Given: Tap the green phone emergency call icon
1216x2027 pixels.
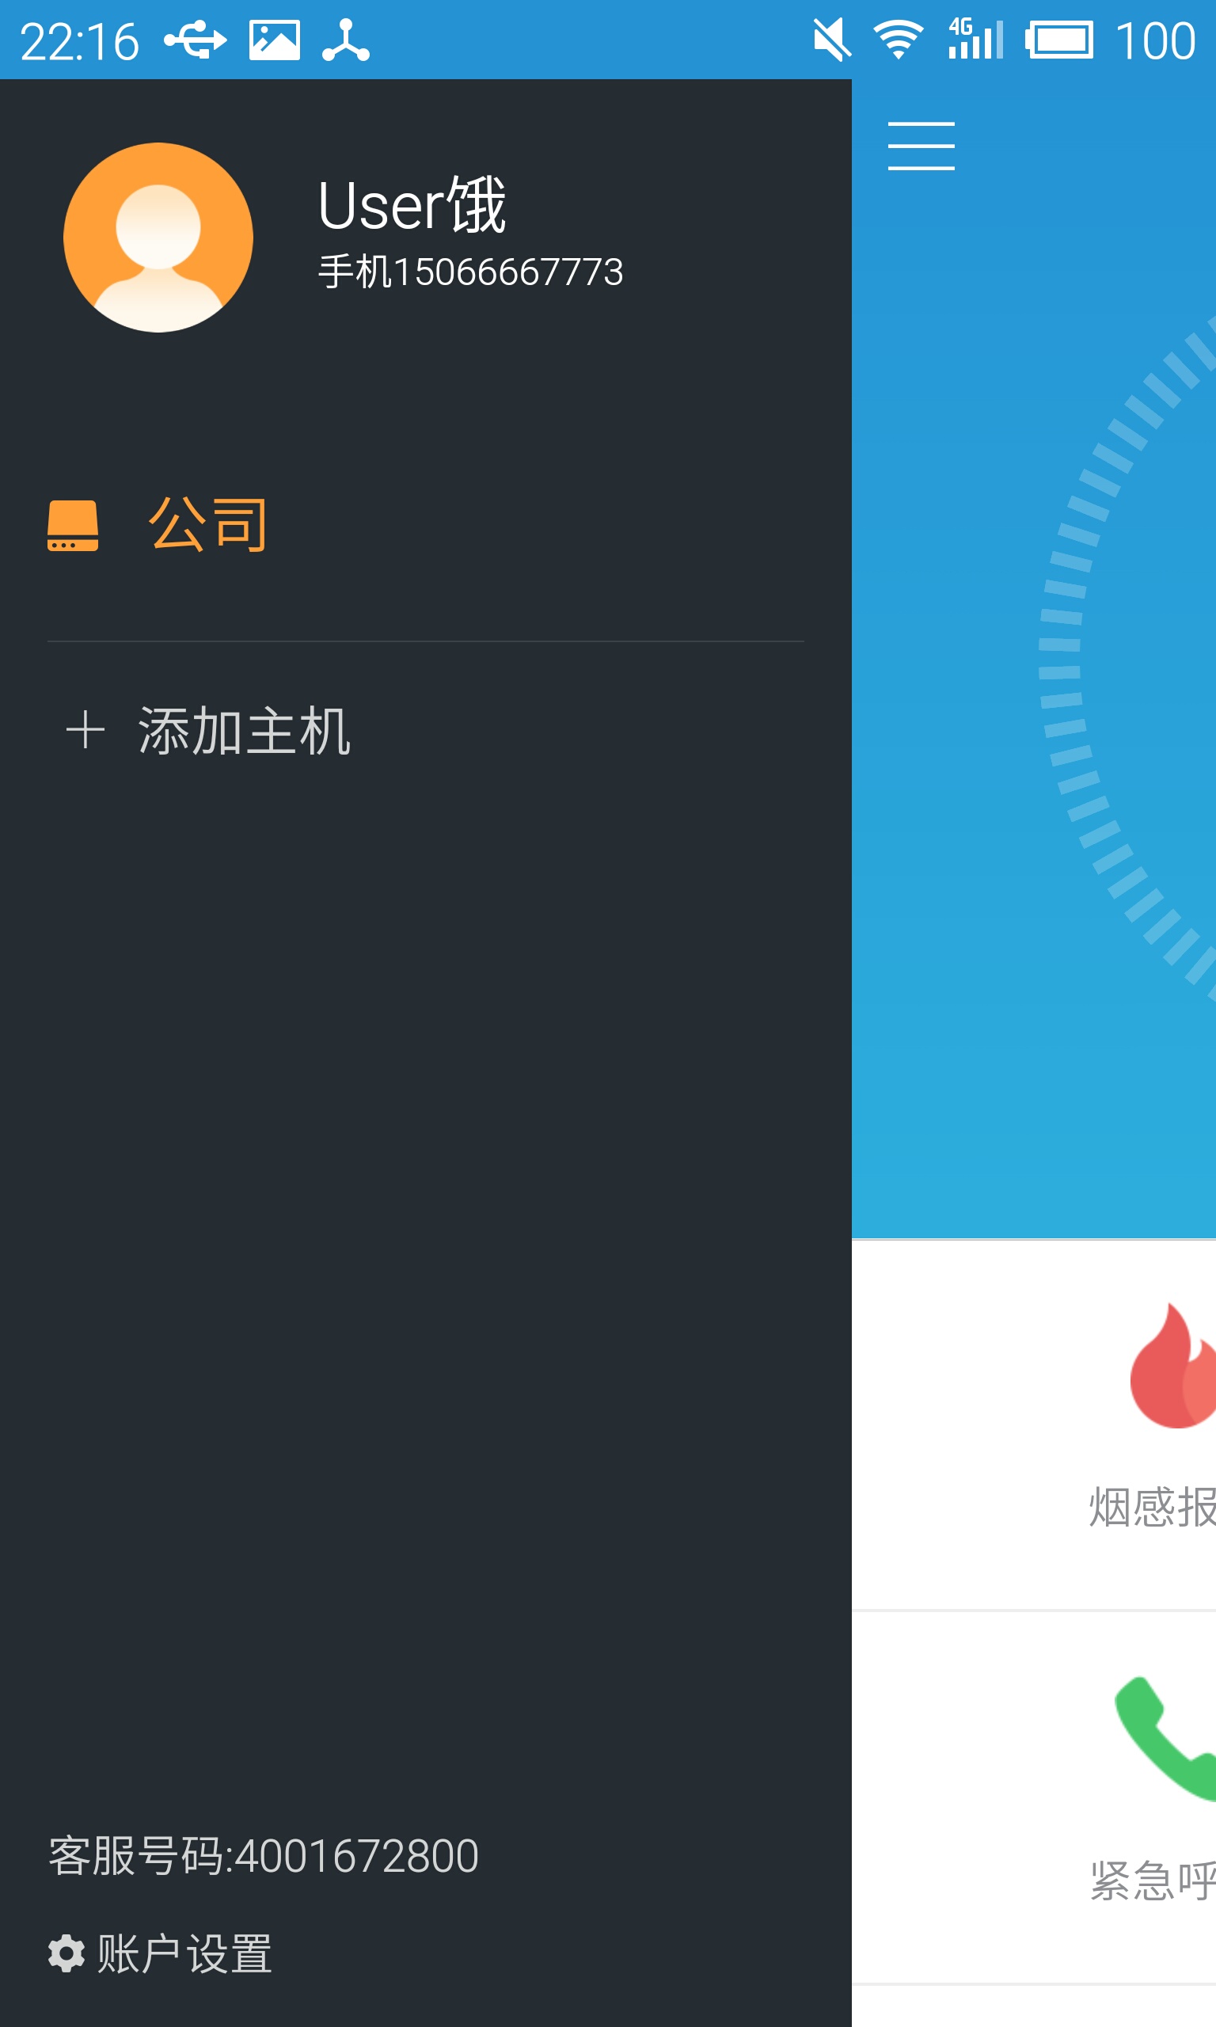Looking at the screenshot, I should point(1165,1739).
